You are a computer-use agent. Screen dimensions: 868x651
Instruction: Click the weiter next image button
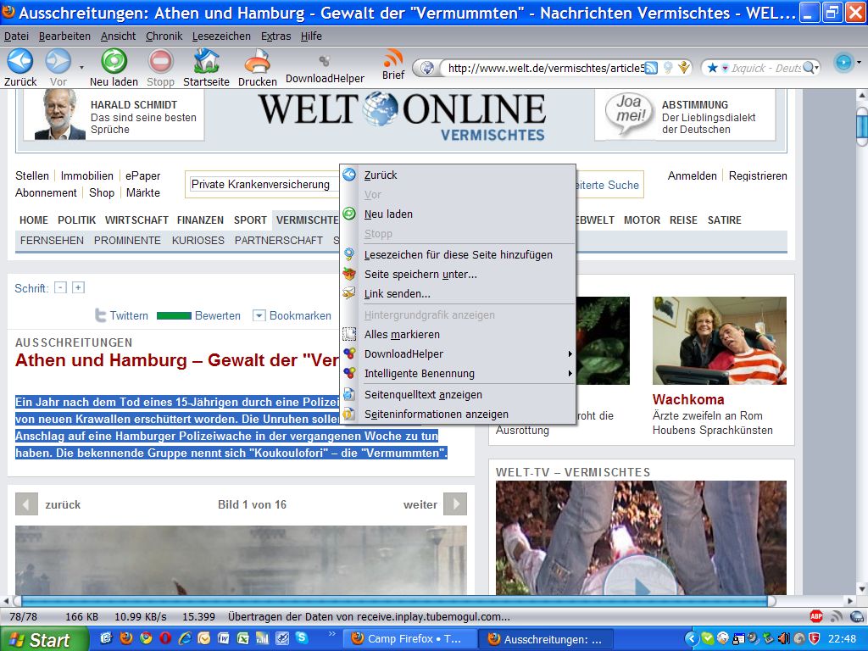click(455, 504)
